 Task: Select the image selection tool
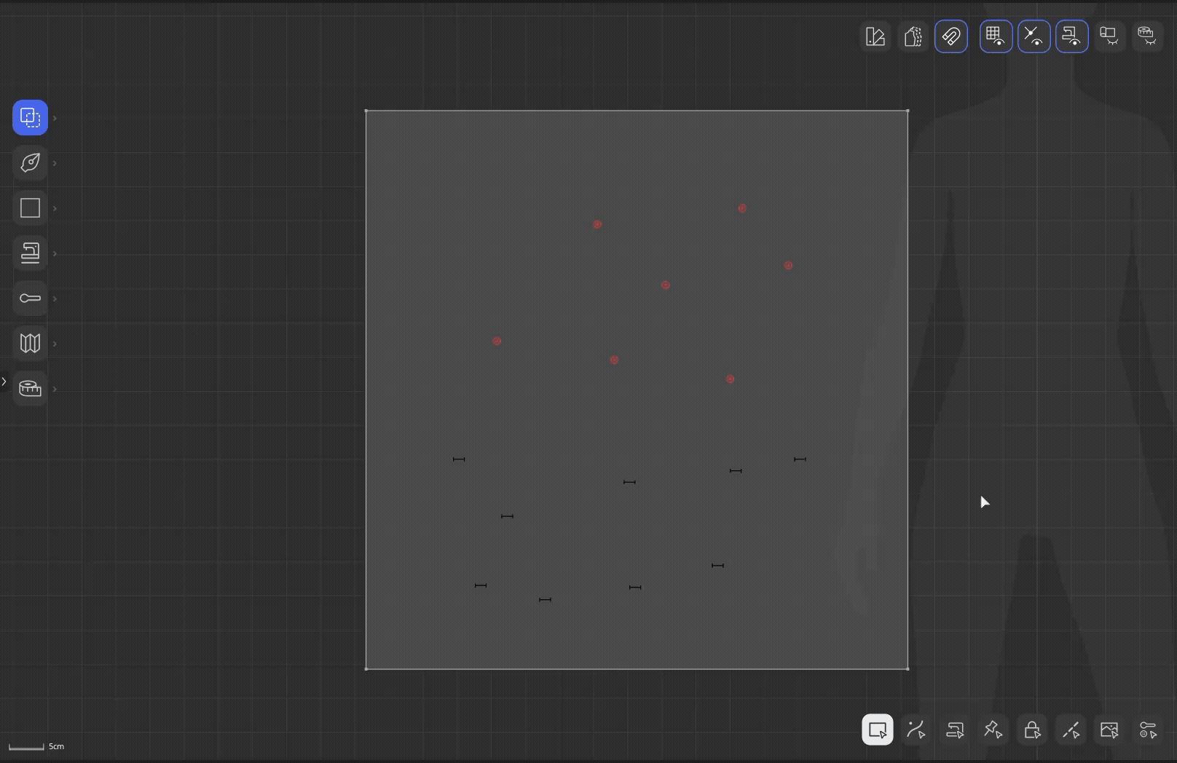(1109, 730)
